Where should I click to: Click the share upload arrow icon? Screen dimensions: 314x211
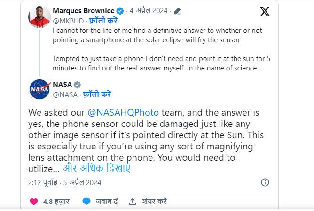click(133, 201)
